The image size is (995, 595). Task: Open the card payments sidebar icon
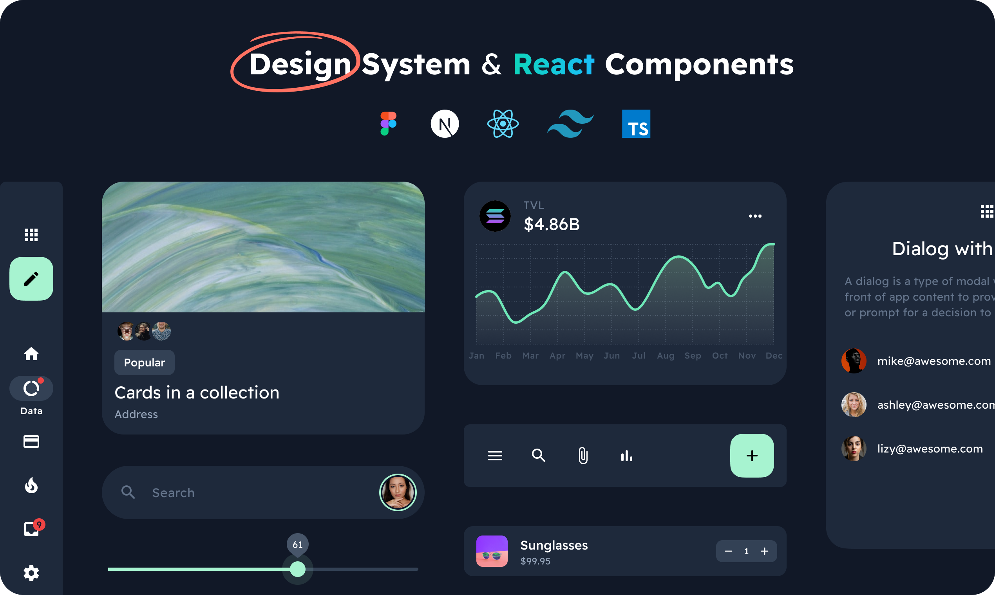click(31, 442)
